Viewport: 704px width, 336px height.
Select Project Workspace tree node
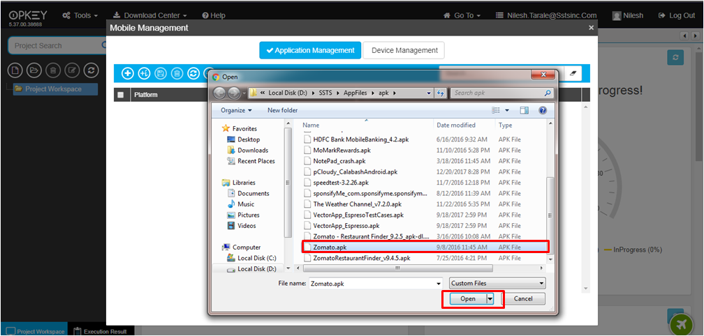(55, 89)
